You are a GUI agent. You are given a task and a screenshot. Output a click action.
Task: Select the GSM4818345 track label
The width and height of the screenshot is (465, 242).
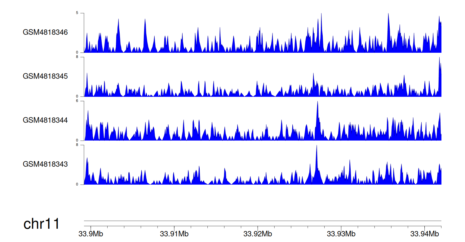45,76
